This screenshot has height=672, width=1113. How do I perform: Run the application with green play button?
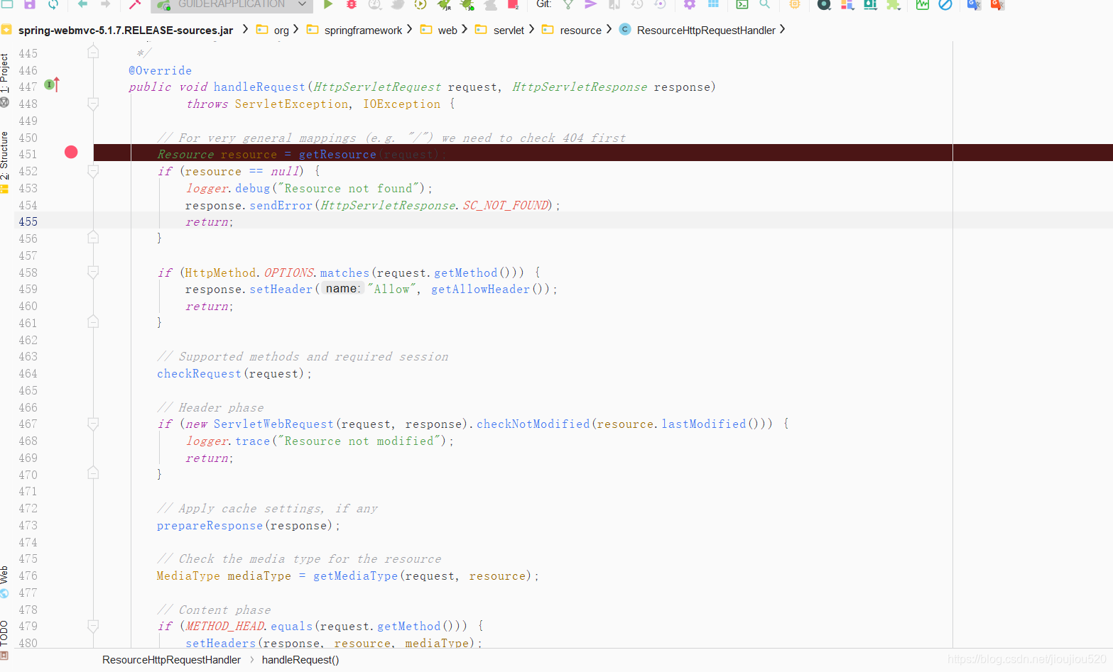pyautogui.click(x=328, y=4)
